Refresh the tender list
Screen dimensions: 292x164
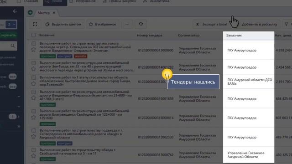click(x=141, y=24)
